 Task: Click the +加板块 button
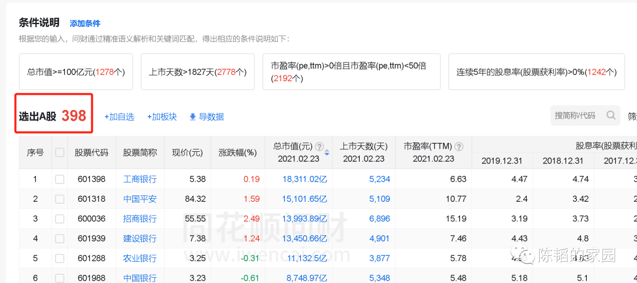[x=162, y=117]
